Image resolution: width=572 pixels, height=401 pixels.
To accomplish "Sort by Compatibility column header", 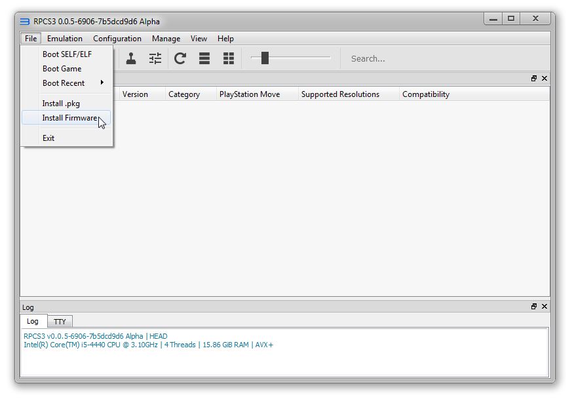I will [x=474, y=94].
